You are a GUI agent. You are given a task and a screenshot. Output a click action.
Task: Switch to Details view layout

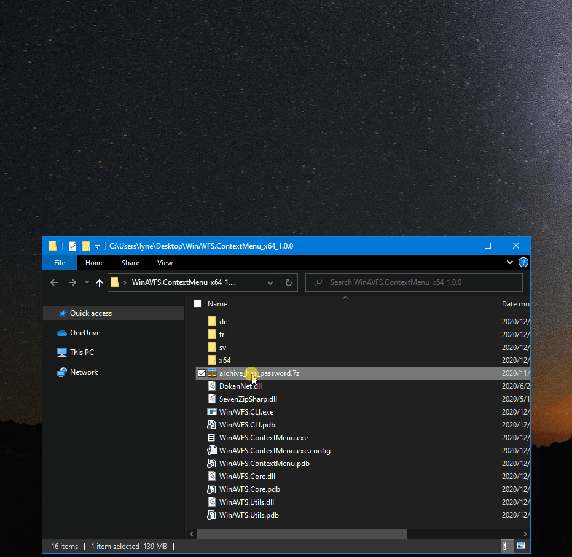click(507, 546)
